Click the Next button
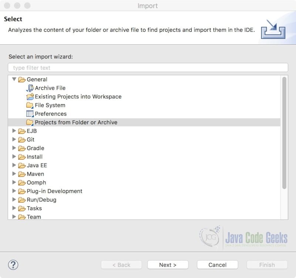The width and height of the screenshot is (296, 278). coord(168,265)
